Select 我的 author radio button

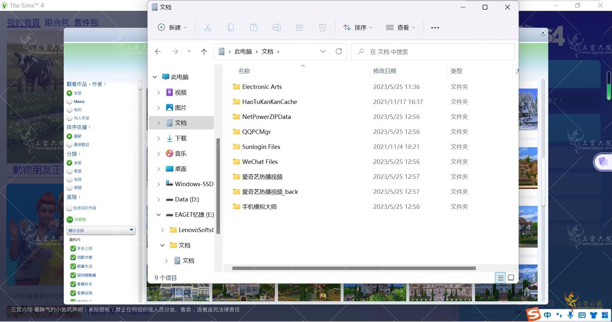pos(69,110)
